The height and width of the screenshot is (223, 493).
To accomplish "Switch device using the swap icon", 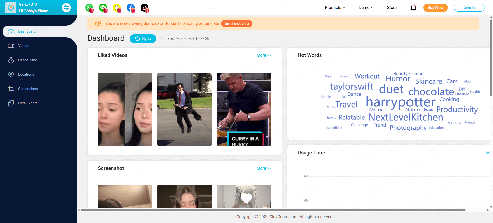I will coord(66,7).
